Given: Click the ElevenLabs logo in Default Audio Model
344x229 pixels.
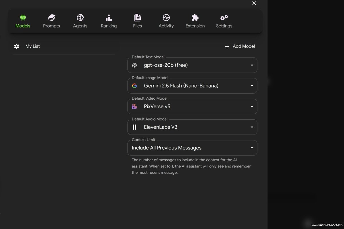Looking at the screenshot, I should (x=134, y=127).
